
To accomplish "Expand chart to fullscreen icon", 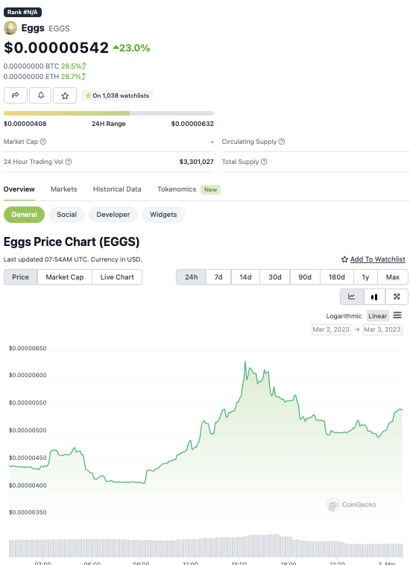I will [x=397, y=297].
